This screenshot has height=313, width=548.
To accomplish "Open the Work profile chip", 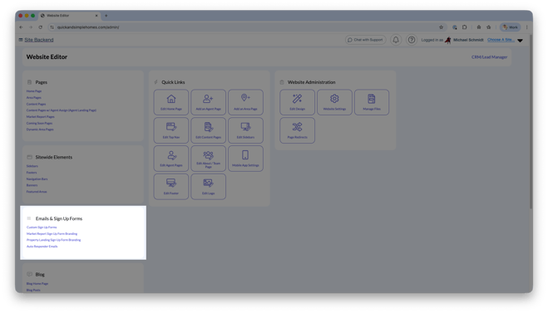I will tap(511, 27).
